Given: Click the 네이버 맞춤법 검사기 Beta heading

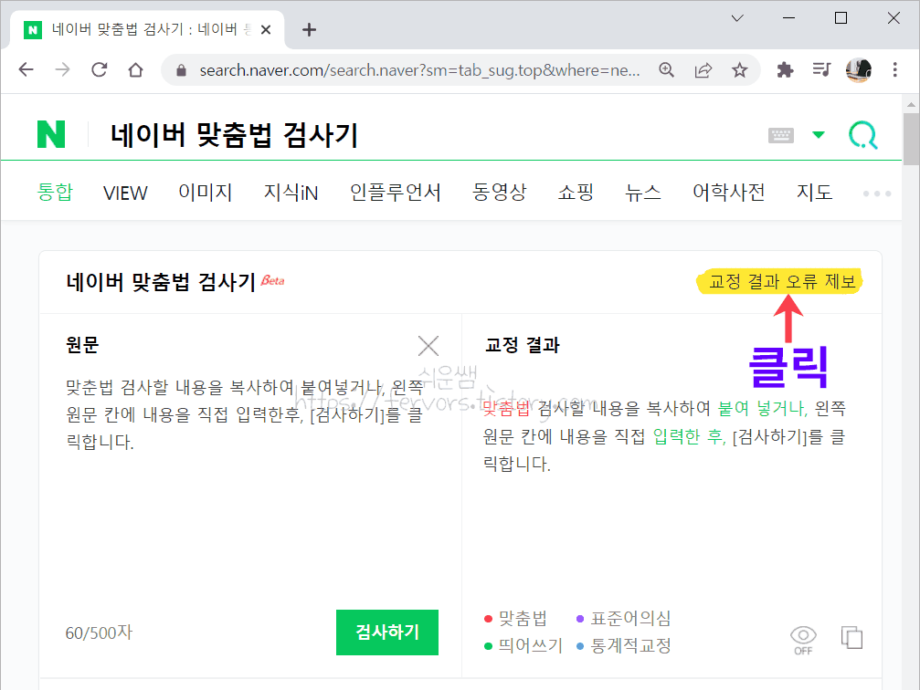Looking at the screenshot, I should coord(174,282).
